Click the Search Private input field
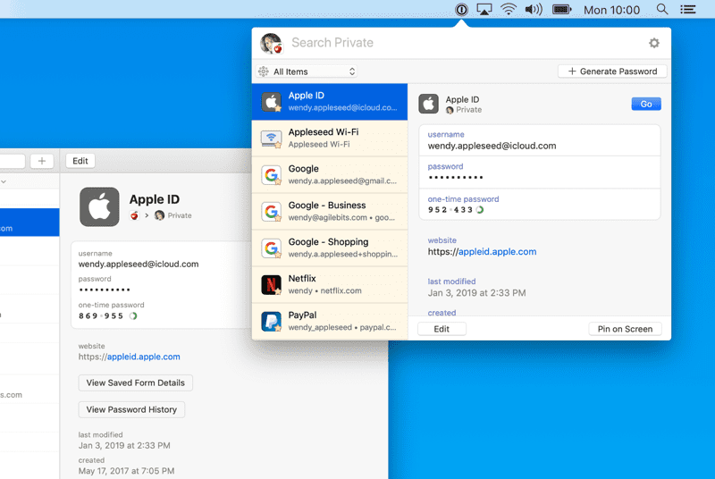Screen dimensions: 715x479 coord(456,43)
